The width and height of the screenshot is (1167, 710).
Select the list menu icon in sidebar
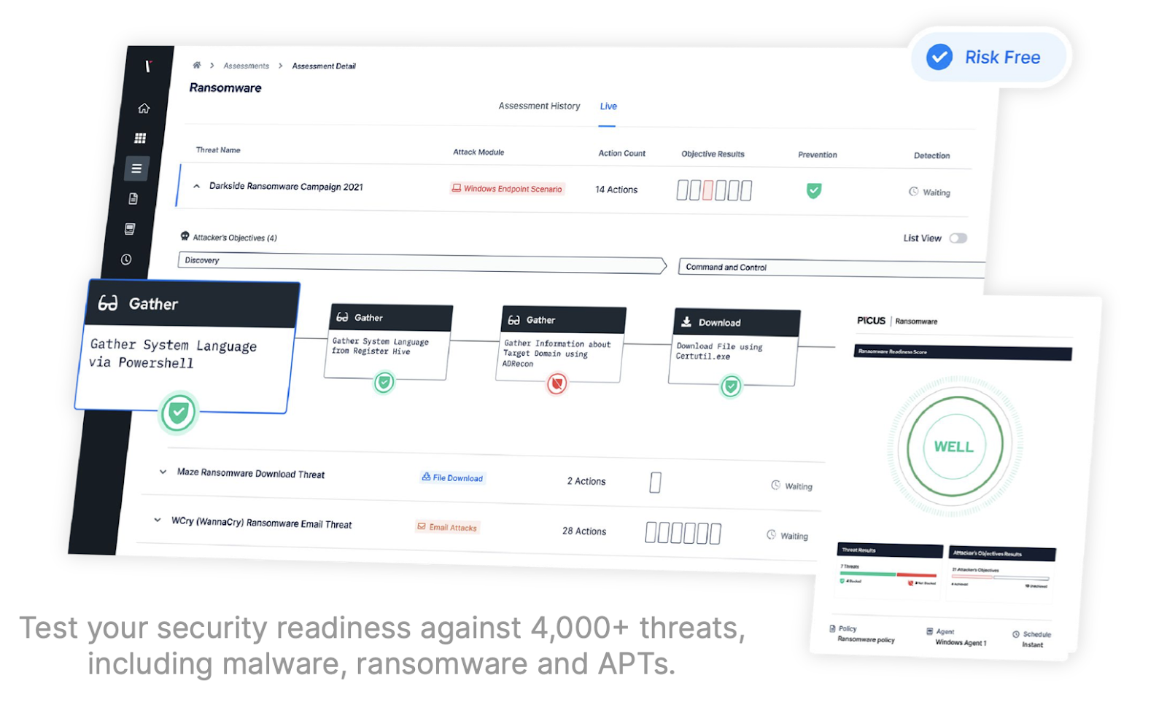pyautogui.click(x=136, y=168)
